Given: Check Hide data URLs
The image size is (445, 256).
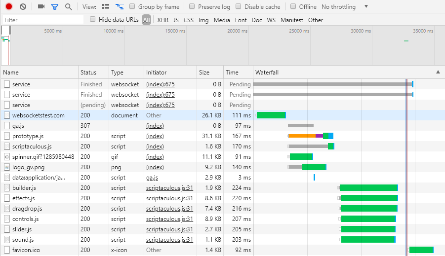Looking at the screenshot, I should coord(92,19).
